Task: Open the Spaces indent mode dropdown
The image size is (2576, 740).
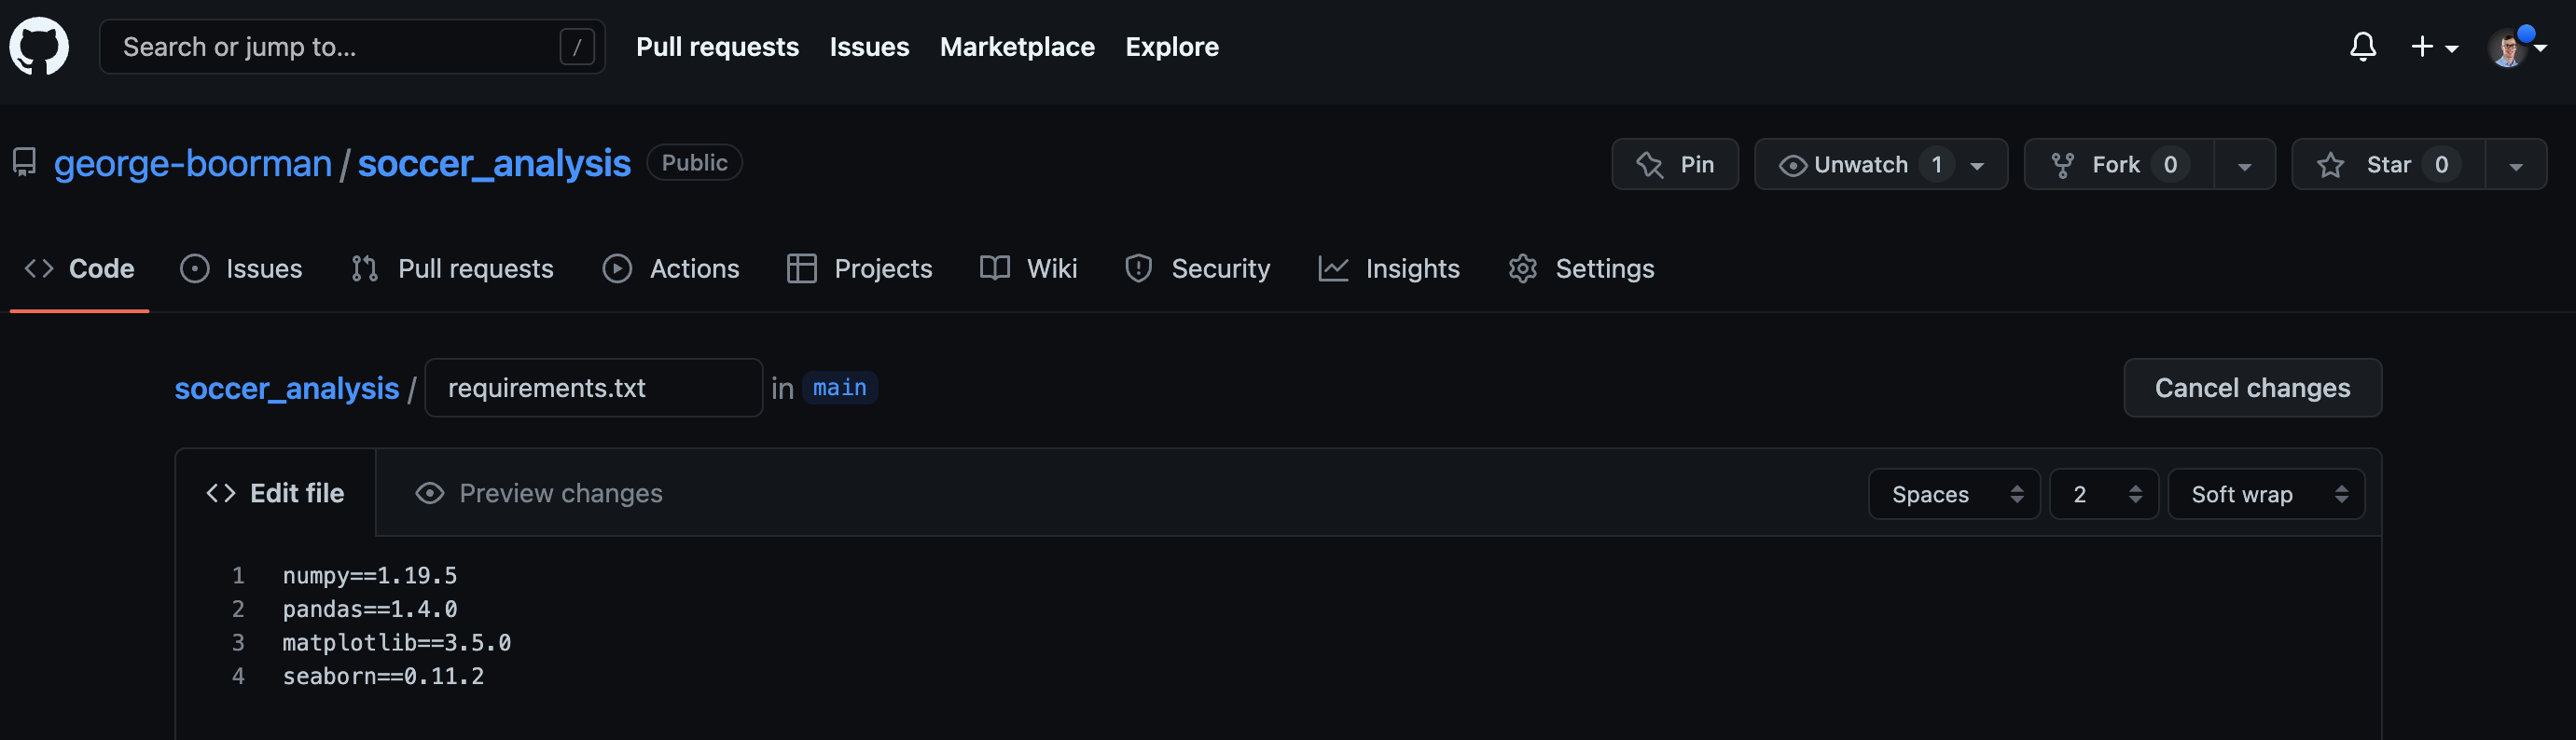Action: point(1954,494)
